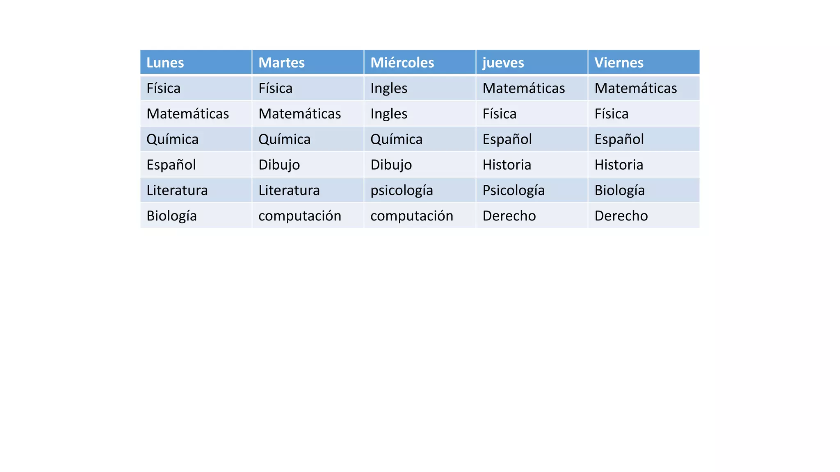840x472 pixels.
Task: Select the Ingles cell in first row
Action: click(x=388, y=88)
